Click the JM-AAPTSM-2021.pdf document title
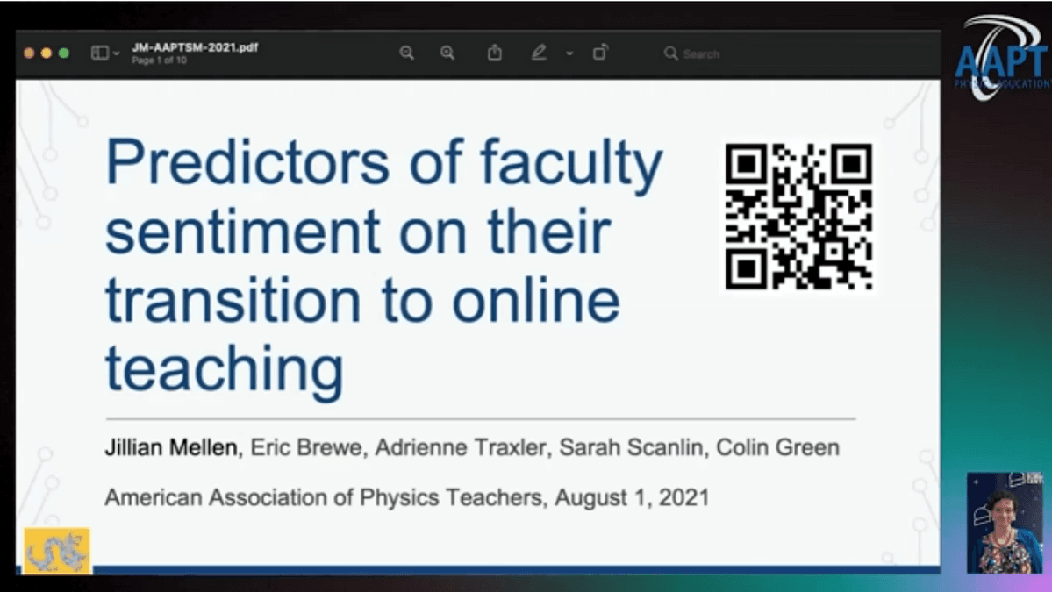The image size is (1052, 592). [195, 47]
